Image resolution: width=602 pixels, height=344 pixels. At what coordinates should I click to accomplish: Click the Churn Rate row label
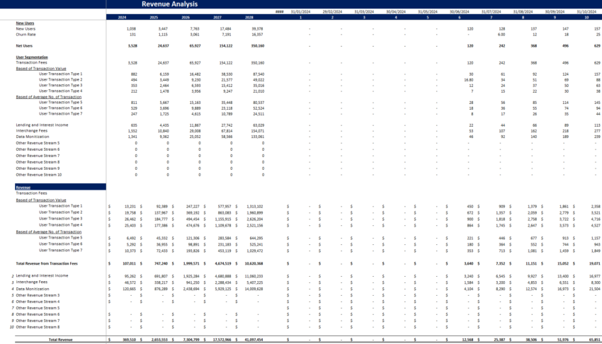(x=25, y=35)
